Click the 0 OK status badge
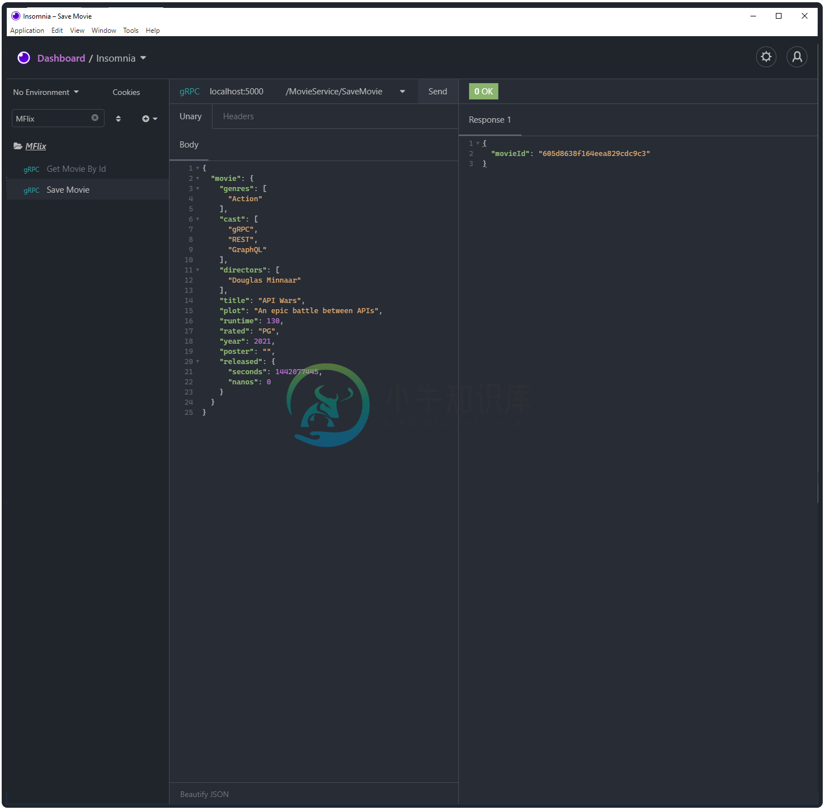This screenshot has height=810, width=825. [484, 92]
